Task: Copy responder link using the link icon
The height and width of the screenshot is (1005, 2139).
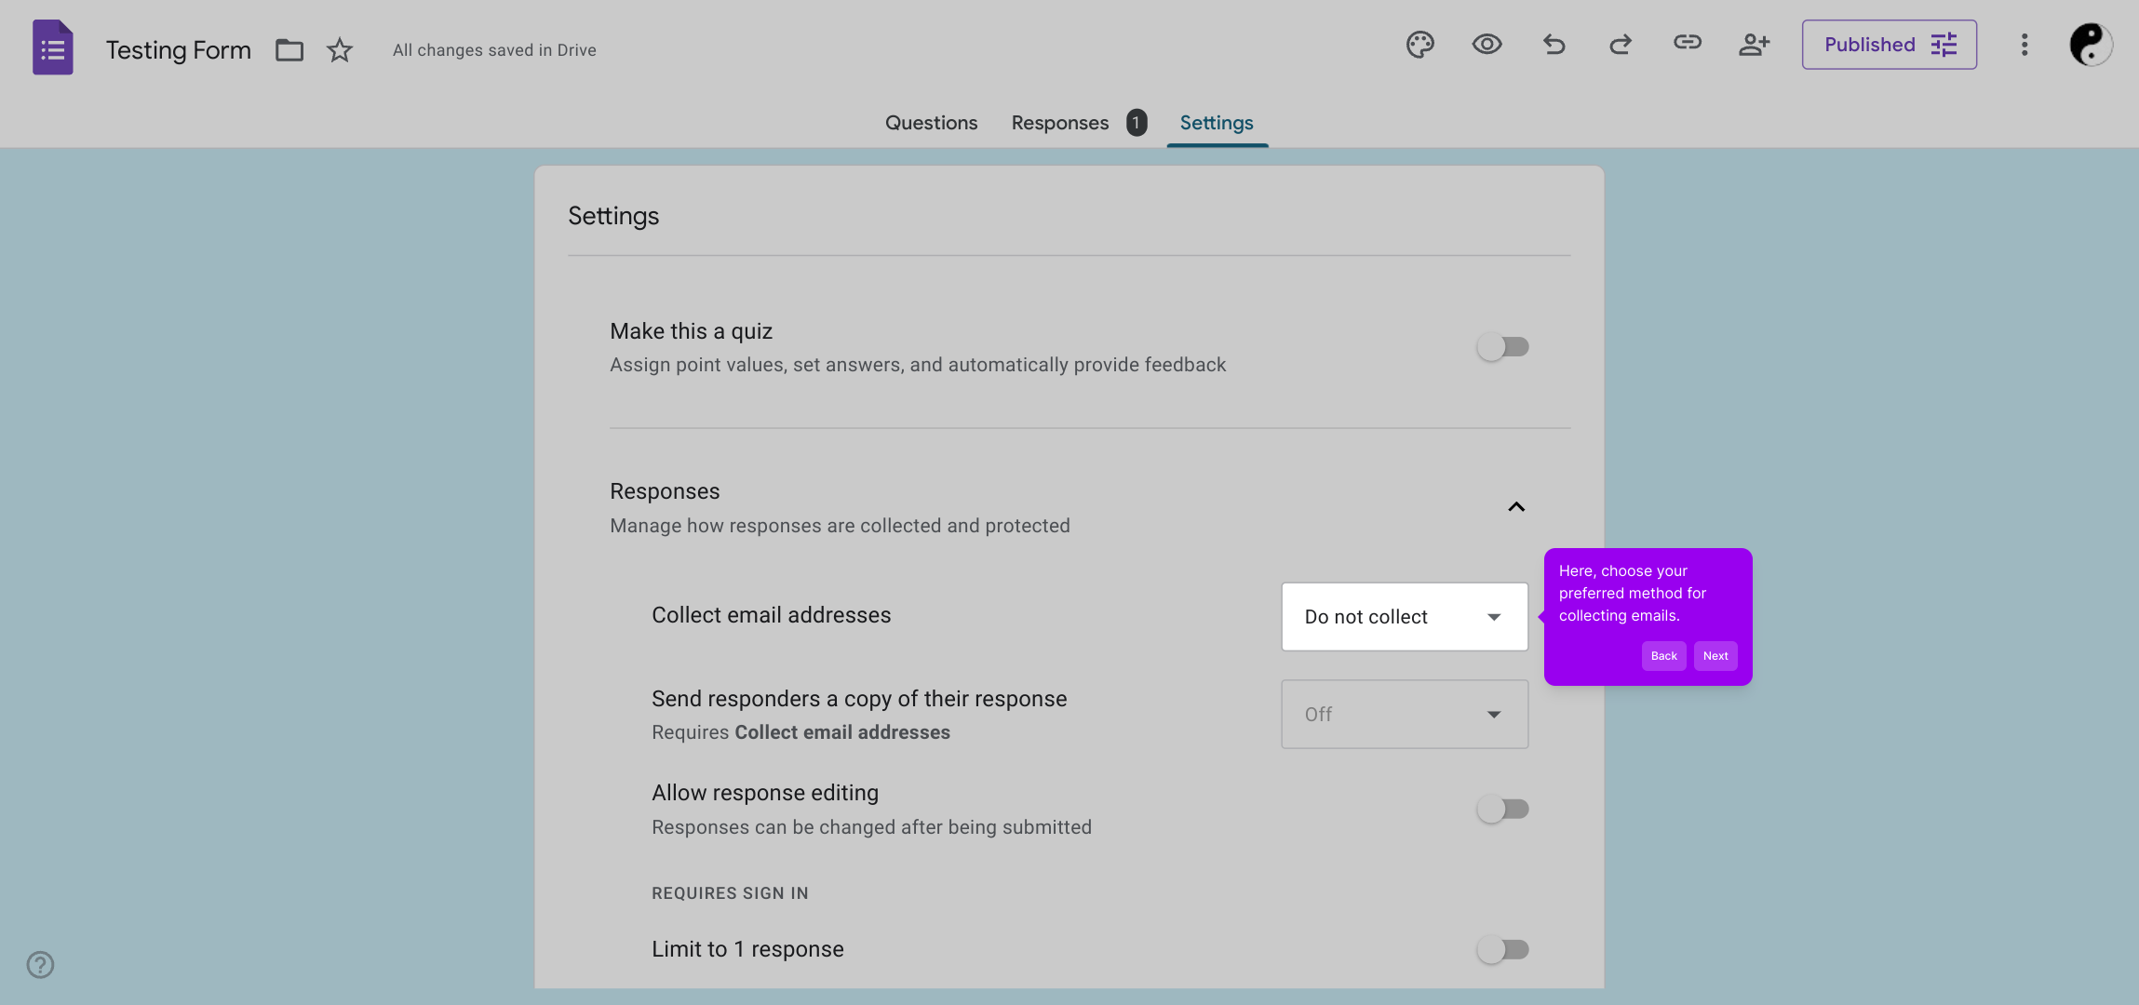Action: [x=1688, y=43]
